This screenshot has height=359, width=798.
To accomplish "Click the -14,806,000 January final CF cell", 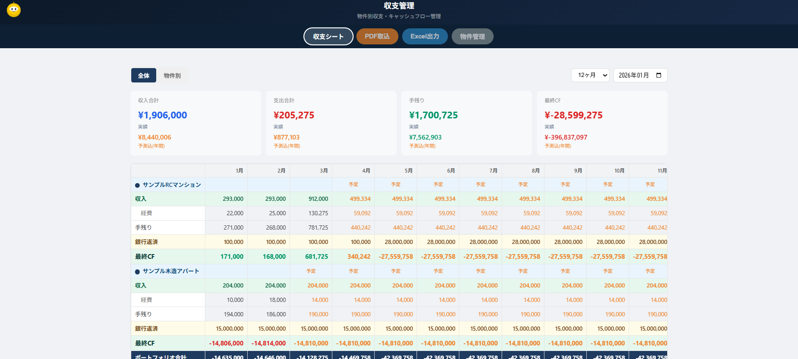I will click(x=226, y=343).
